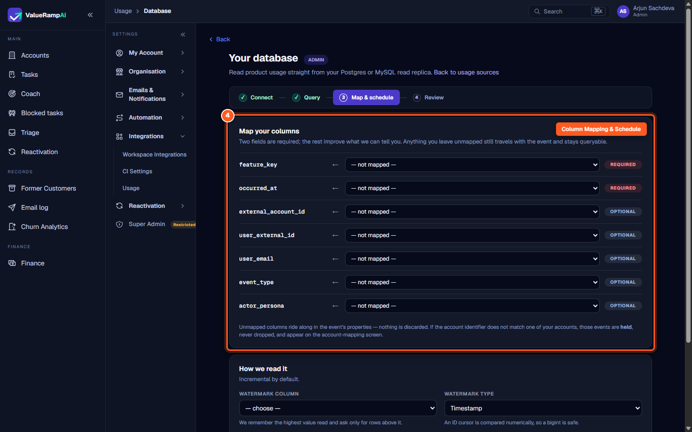Click the Organisation building icon
The image size is (692, 432).
coord(119,72)
